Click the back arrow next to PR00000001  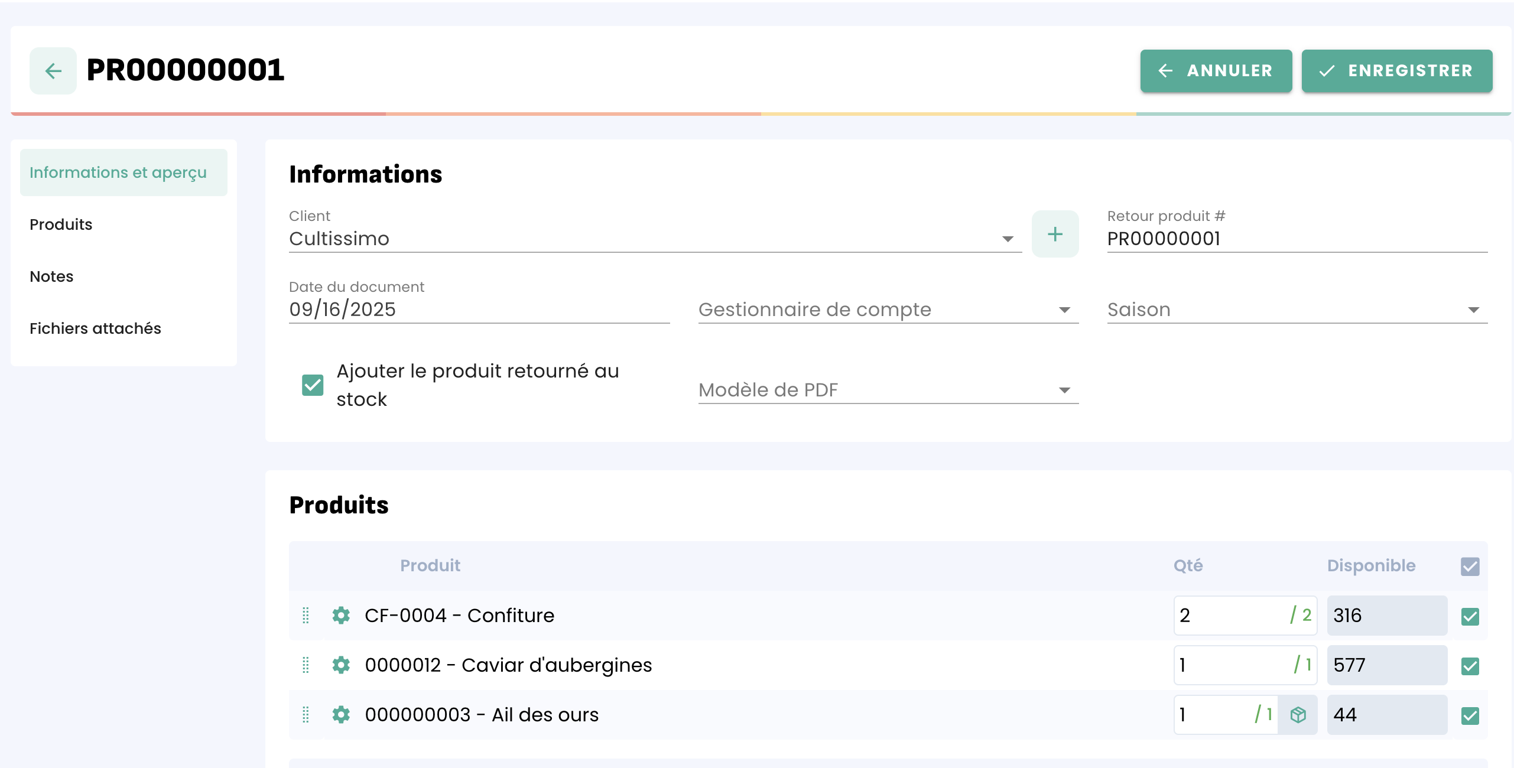point(53,71)
